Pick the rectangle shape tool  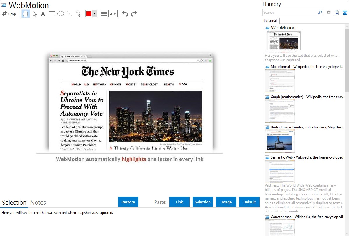(52, 14)
